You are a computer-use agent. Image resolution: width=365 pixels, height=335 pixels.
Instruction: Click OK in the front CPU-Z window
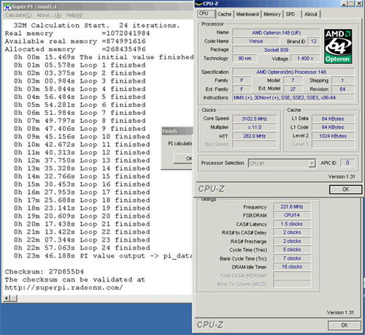345,189
